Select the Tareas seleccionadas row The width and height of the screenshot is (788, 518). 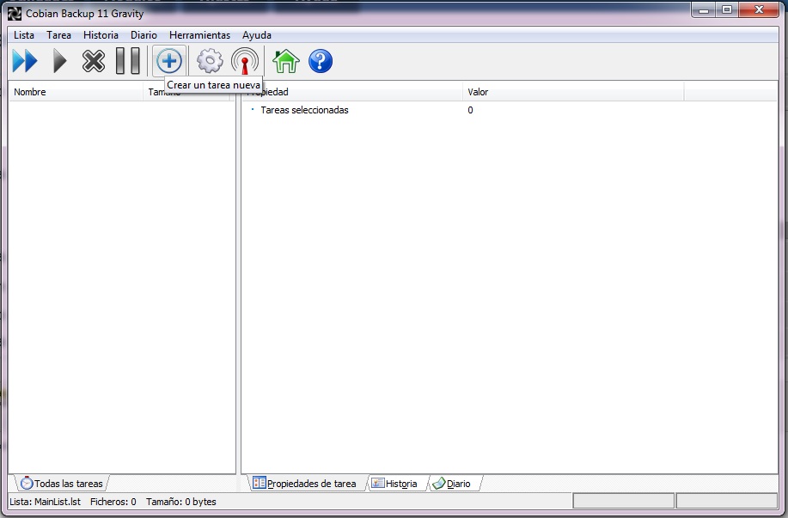tap(510, 110)
